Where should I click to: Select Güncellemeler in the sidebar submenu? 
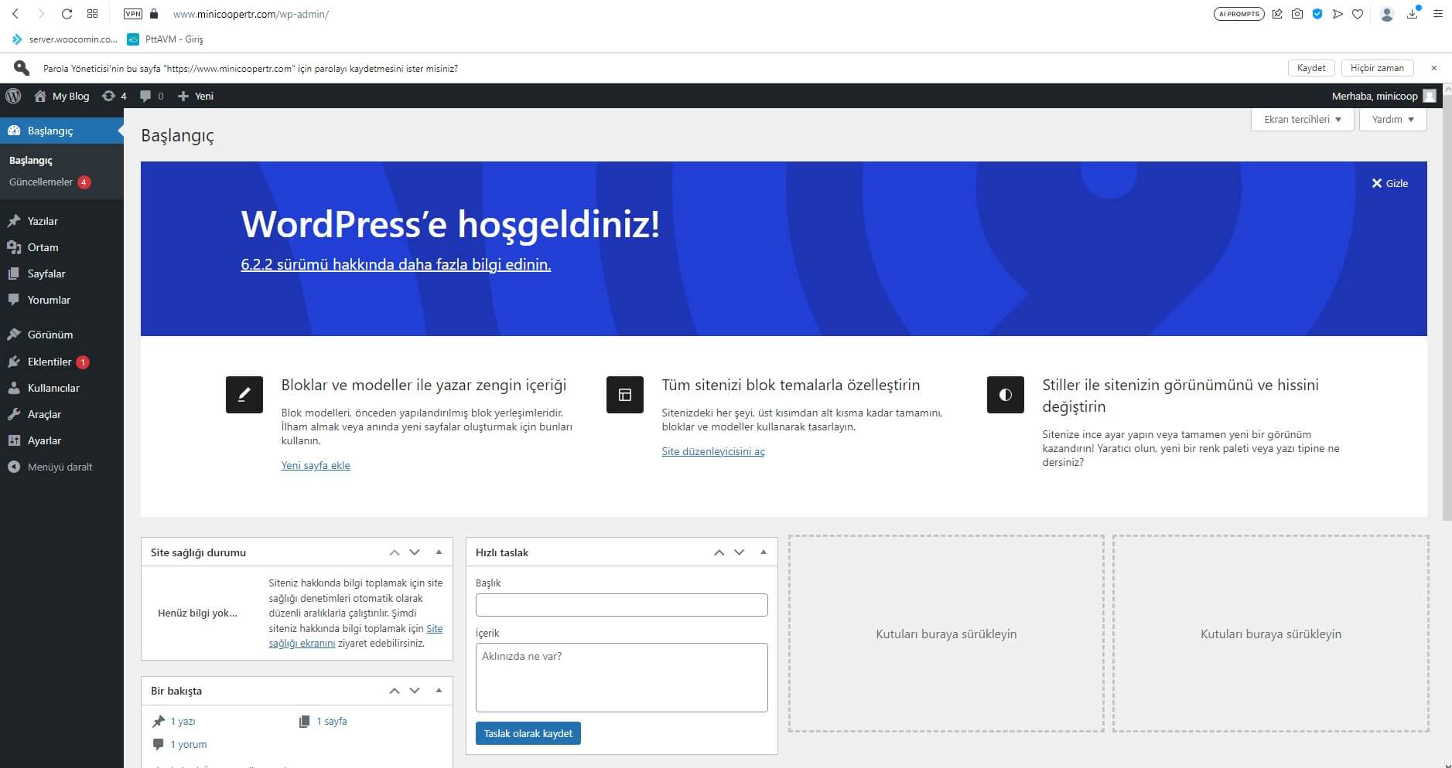[x=43, y=182]
